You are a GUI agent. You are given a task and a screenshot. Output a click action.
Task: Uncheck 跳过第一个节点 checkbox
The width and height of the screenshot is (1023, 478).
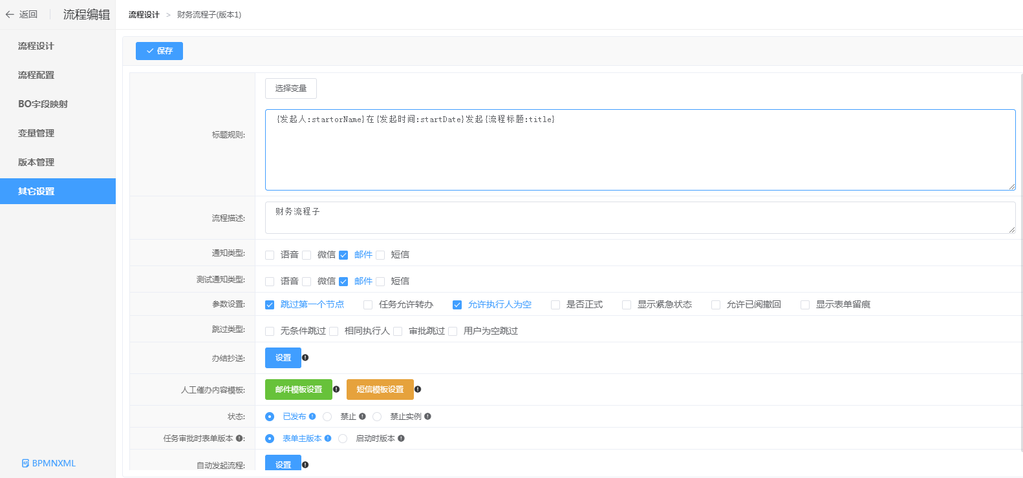(x=270, y=305)
